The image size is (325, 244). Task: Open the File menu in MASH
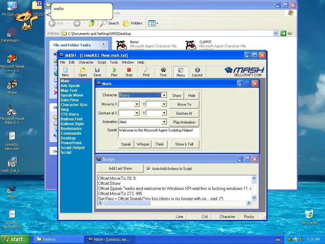pyautogui.click(x=63, y=62)
